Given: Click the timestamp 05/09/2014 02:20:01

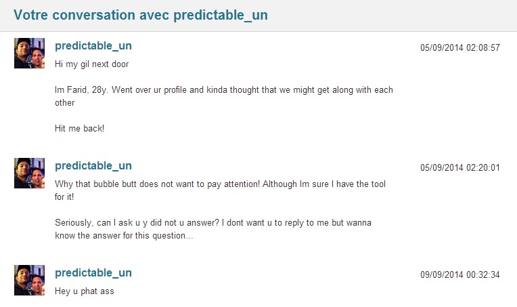Looking at the screenshot, I should tap(460, 167).
